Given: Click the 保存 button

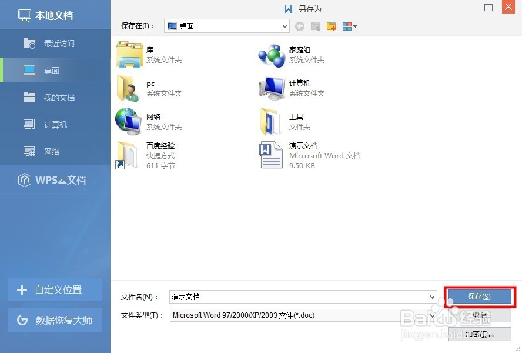Looking at the screenshot, I should click(x=480, y=297).
